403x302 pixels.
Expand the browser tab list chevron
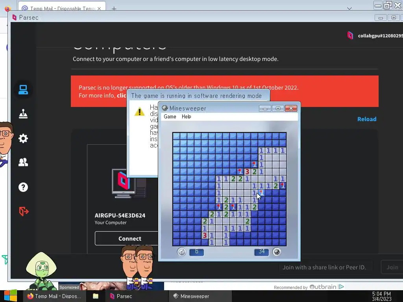tap(349, 8)
